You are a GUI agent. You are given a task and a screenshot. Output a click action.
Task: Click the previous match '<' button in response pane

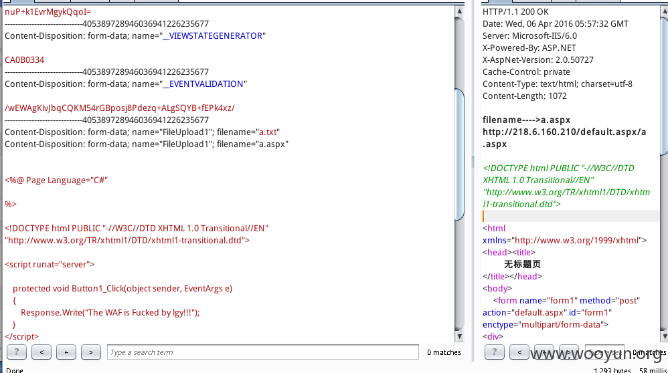click(519, 352)
